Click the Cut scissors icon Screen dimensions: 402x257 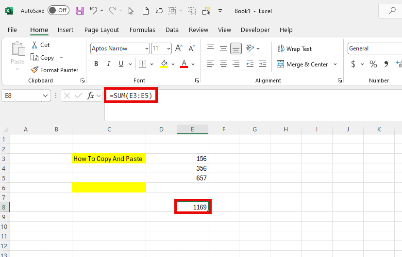34,45
